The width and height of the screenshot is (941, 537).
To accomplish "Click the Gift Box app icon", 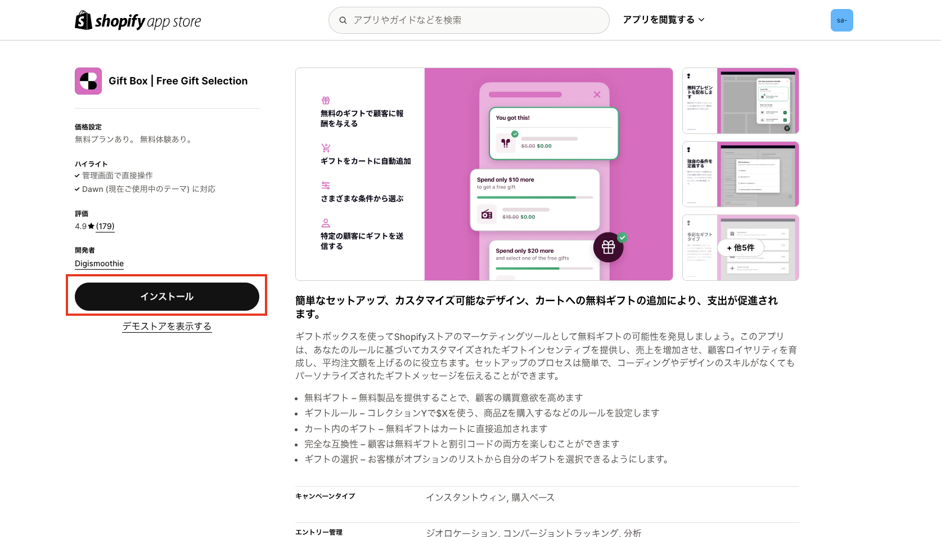I will click(88, 80).
